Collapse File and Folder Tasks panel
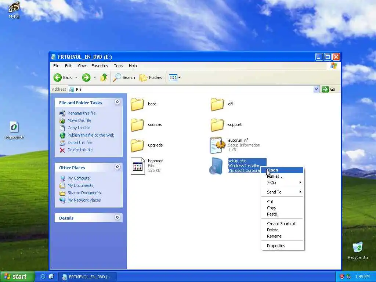This screenshot has height=282, width=376. click(117, 102)
